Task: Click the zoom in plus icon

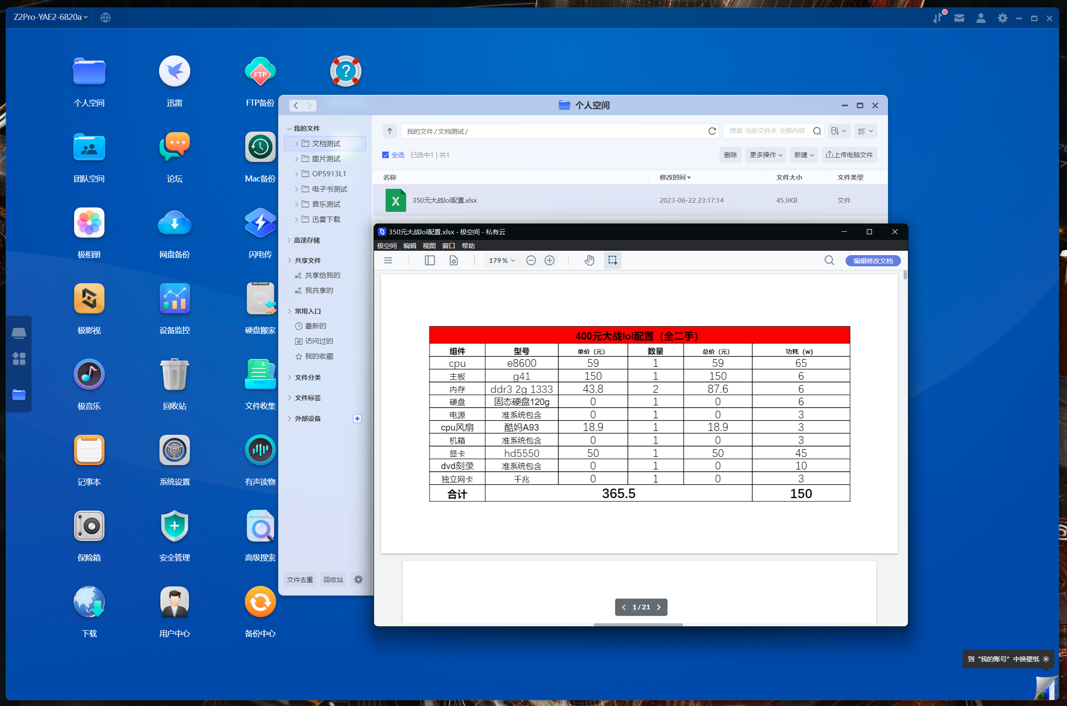Action: [550, 260]
